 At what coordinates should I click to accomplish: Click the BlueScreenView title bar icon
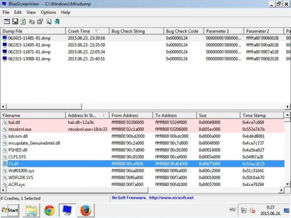(4, 3)
